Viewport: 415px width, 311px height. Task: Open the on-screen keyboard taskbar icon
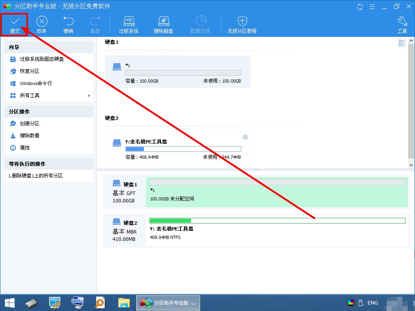[77, 303]
